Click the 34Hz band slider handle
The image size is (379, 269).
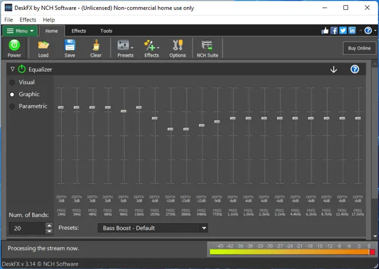coord(76,107)
